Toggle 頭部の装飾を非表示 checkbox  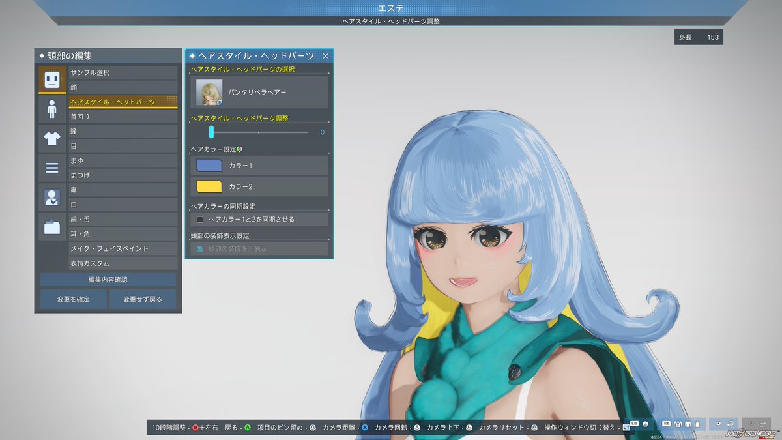point(200,249)
